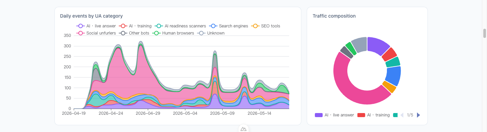Viewport: 487px width, 132px height.
Task: Toggle AI · training series in Daily events legend
Action: point(135,26)
